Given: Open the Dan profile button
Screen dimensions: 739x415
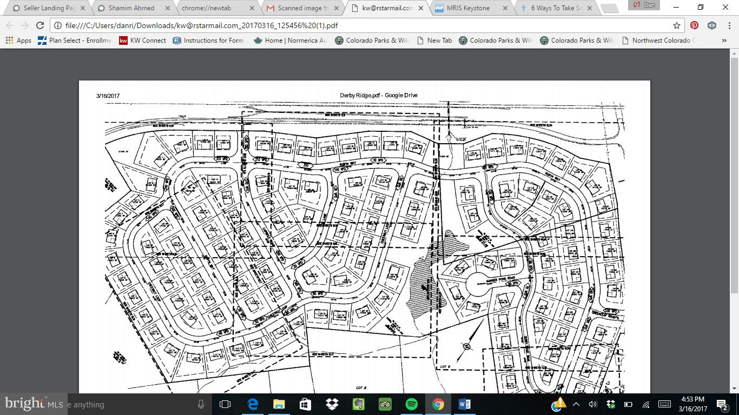Looking at the screenshot, I should coord(644,5).
